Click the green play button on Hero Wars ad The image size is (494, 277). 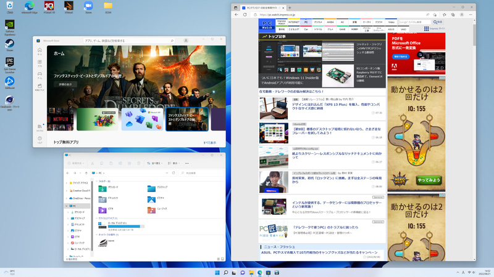coord(429,180)
